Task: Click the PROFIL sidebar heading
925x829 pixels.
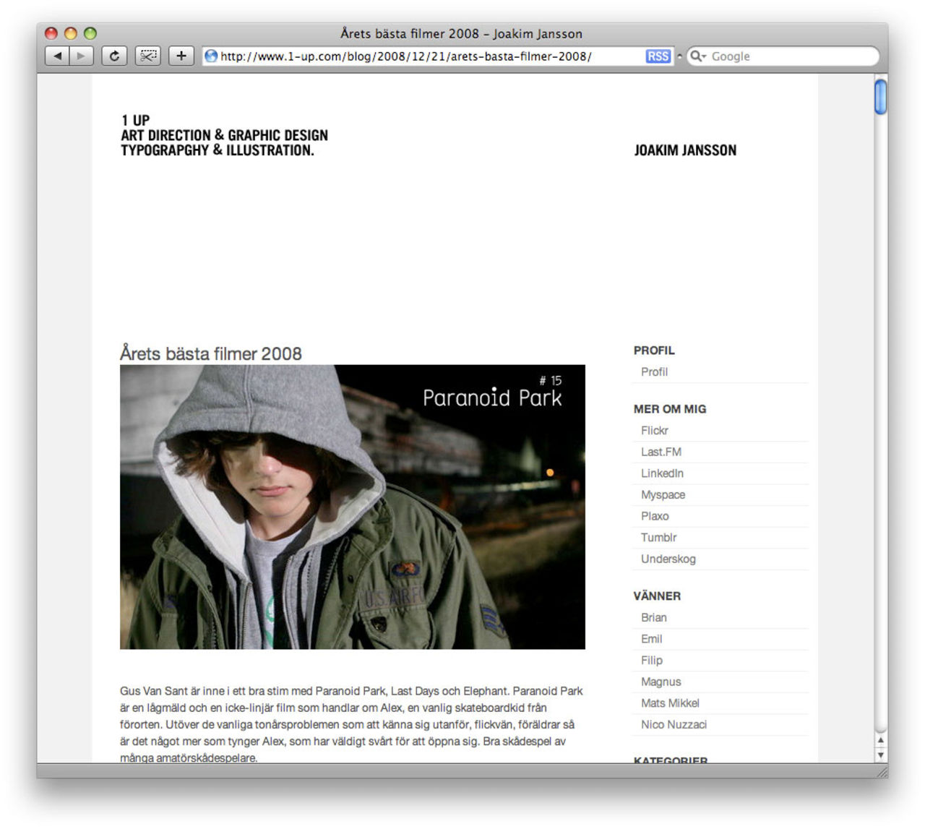Action: coord(654,351)
